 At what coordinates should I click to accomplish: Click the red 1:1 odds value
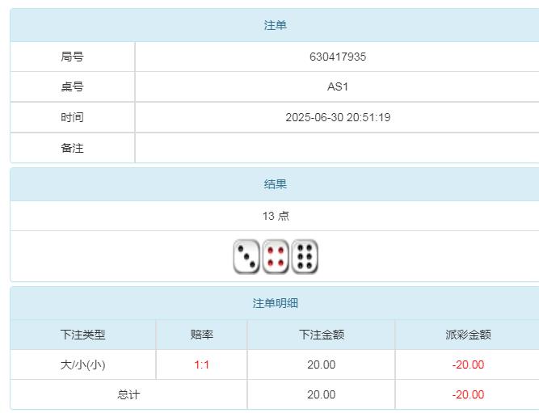(201, 365)
